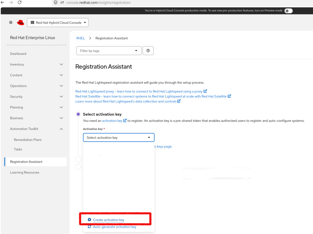Go back with browser back arrow

click(x=3, y=3)
